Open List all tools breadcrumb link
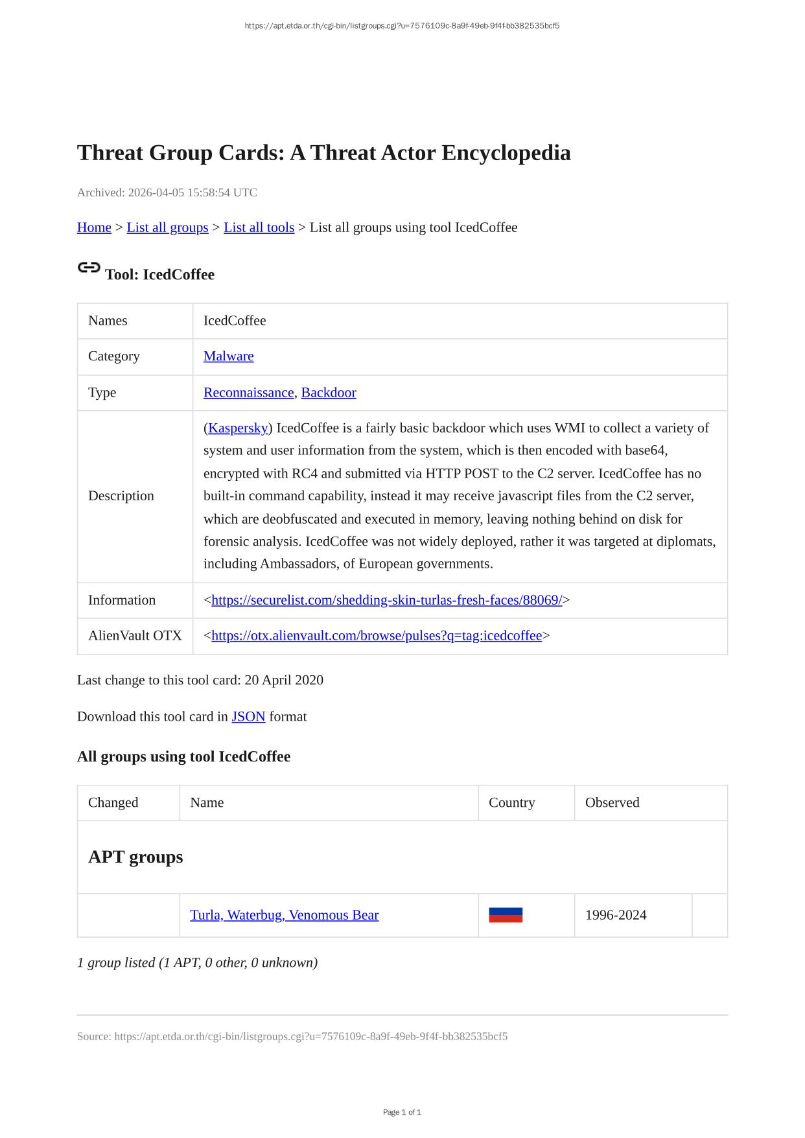Viewport: 805px width, 1138px height. [x=259, y=227]
